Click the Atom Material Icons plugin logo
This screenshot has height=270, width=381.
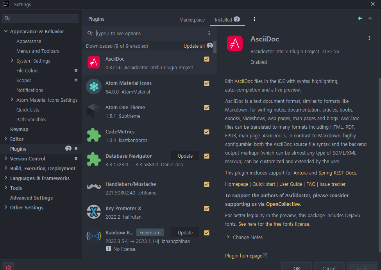94,86
